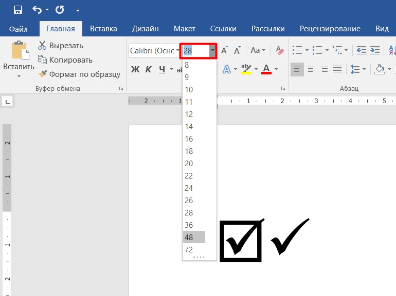Open highlight color dropdown arrow
Screen dimensions: 396x296
256,69
